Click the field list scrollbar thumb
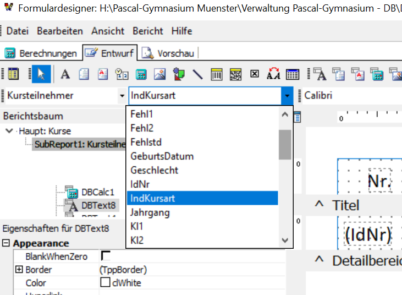The height and width of the screenshot is (295, 402). [285, 145]
